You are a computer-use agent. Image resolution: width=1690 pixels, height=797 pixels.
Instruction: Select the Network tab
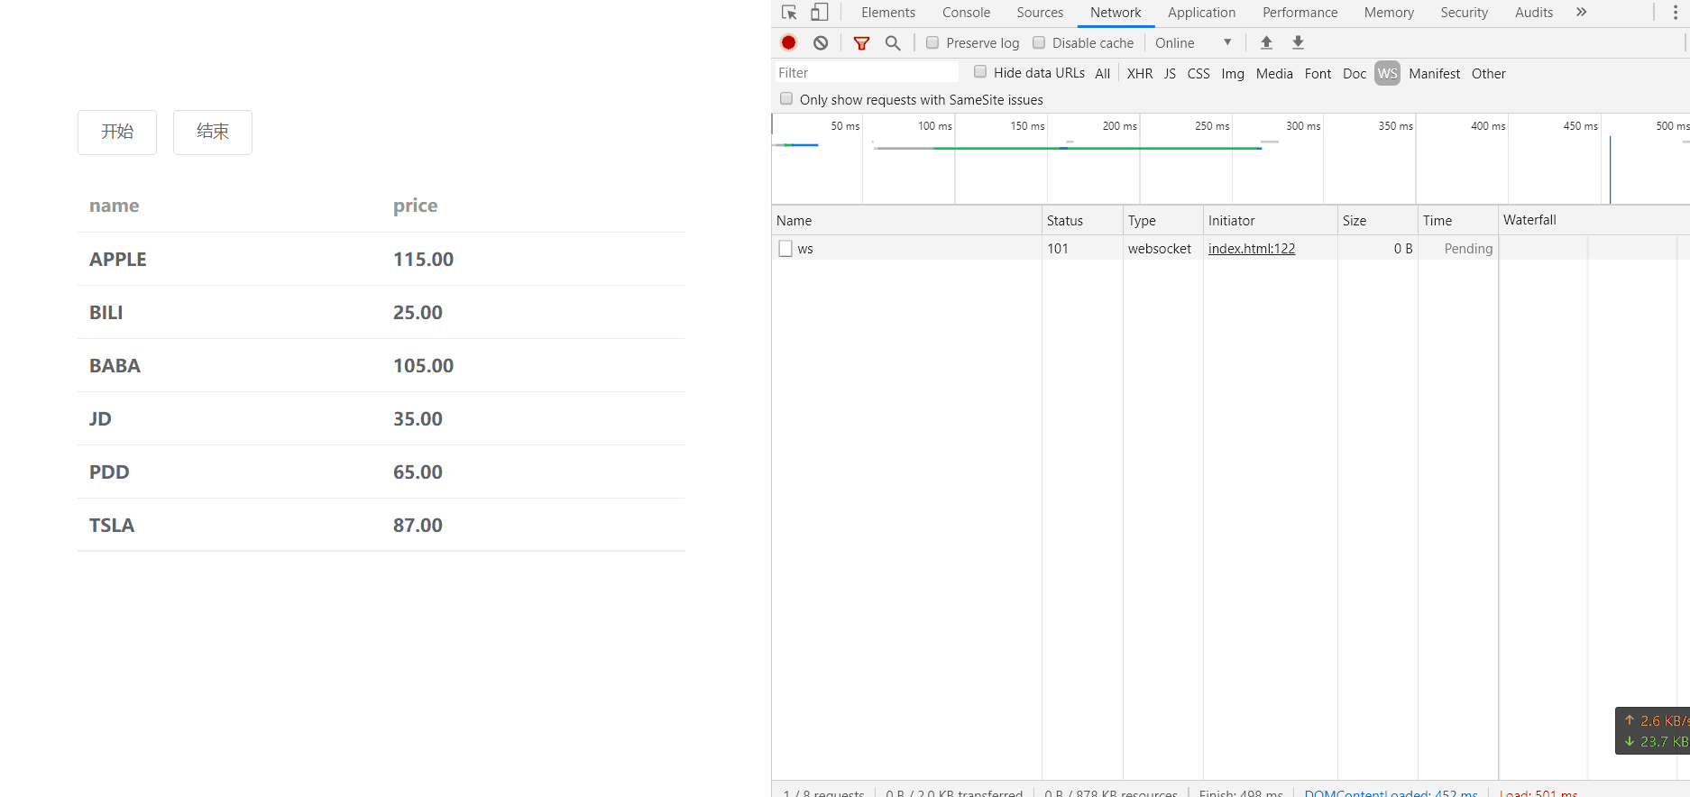click(x=1116, y=13)
